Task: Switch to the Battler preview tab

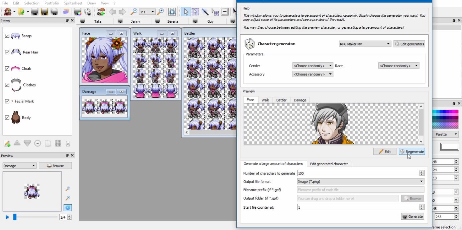Action: coord(281,100)
